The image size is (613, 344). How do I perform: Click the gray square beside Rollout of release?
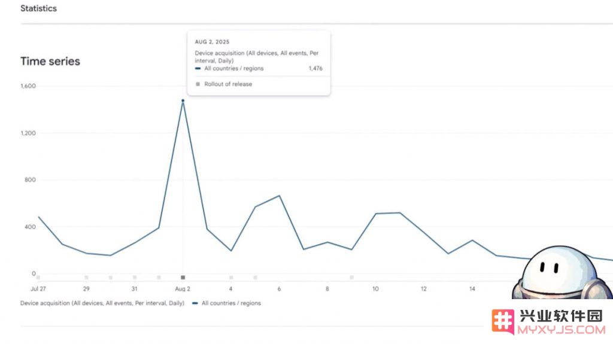pos(198,84)
